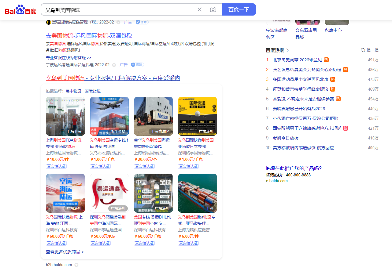Image resolution: width=392 pixels, height=271 pixels.
Task: Open 义乌国际快递物流 上海 安徽 江西 title
Action: pos(65,220)
